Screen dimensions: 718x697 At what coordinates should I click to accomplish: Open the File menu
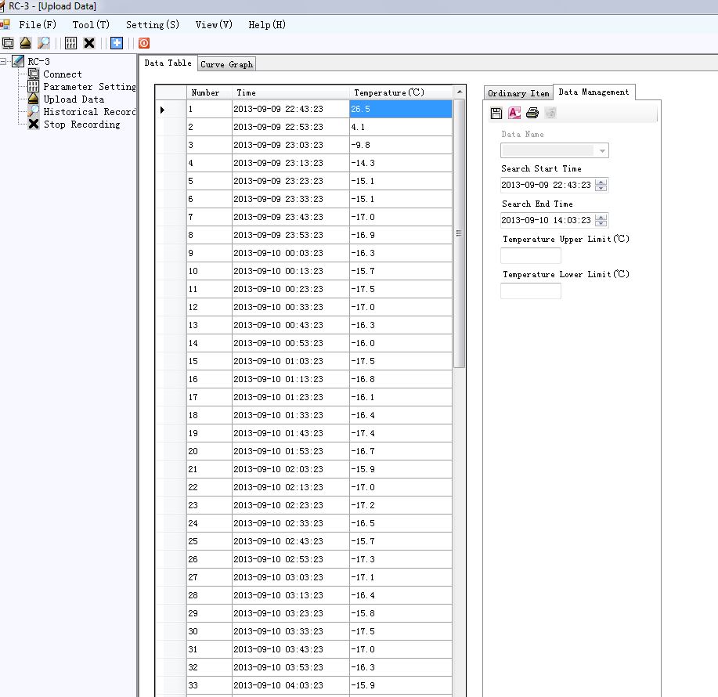[38, 25]
